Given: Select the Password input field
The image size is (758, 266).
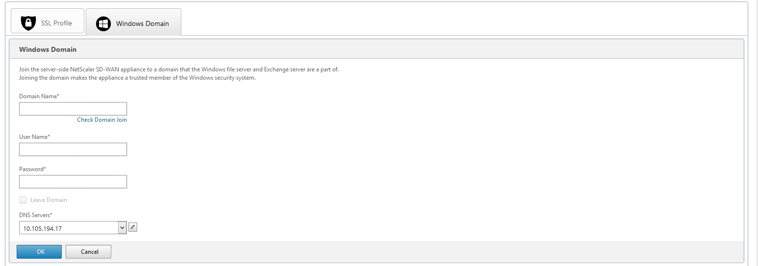Looking at the screenshot, I should [73, 181].
